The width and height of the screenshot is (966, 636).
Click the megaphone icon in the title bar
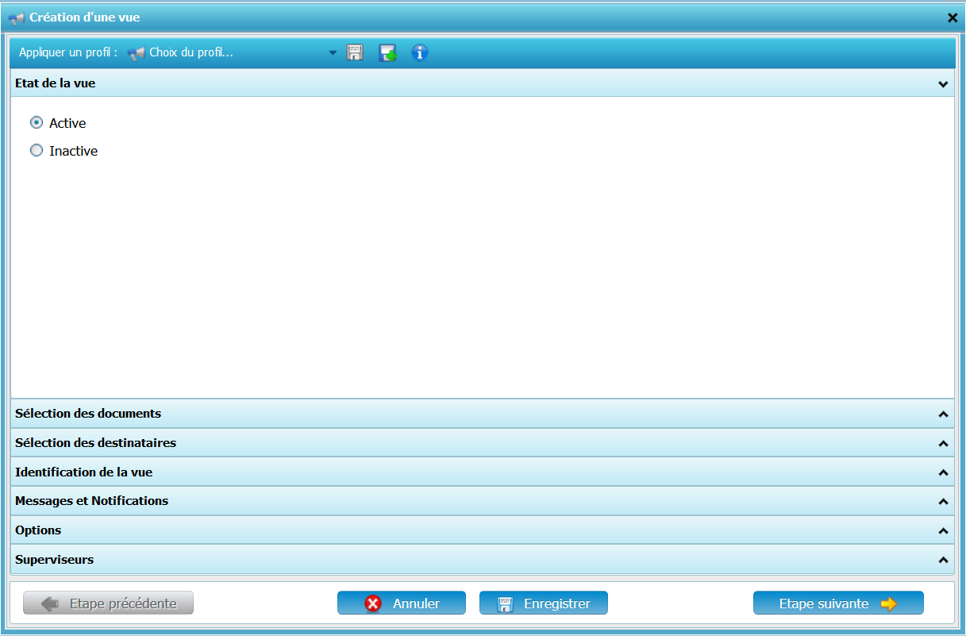(x=16, y=17)
